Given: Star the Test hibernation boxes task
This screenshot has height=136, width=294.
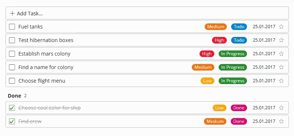Looking at the screenshot, I should (x=281, y=40).
